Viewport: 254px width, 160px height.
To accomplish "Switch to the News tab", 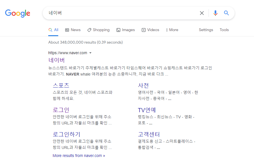I will click(x=73, y=30).
